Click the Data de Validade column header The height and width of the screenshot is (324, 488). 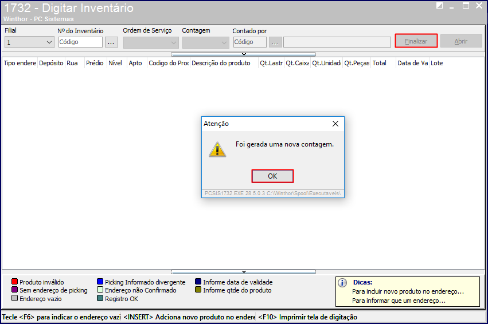[412, 63]
